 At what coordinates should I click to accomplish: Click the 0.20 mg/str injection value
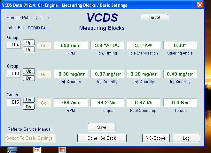point(144,74)
